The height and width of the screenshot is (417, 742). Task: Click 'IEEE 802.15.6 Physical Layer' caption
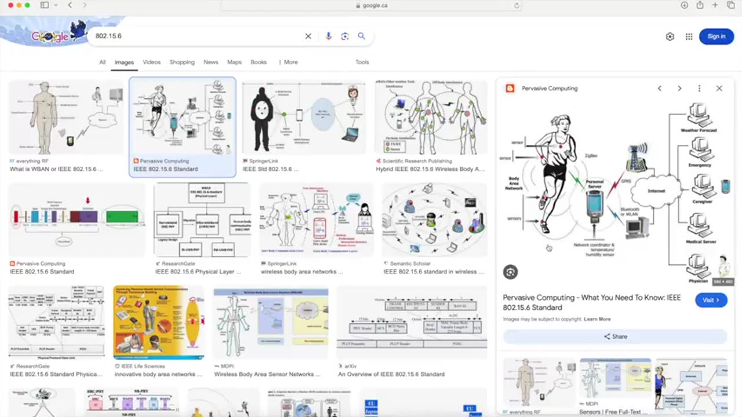(x=198, y=272)
